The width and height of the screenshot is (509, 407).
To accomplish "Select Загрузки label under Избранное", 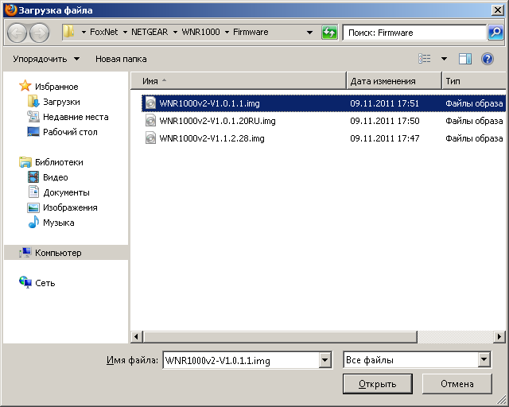I will 62,102.
